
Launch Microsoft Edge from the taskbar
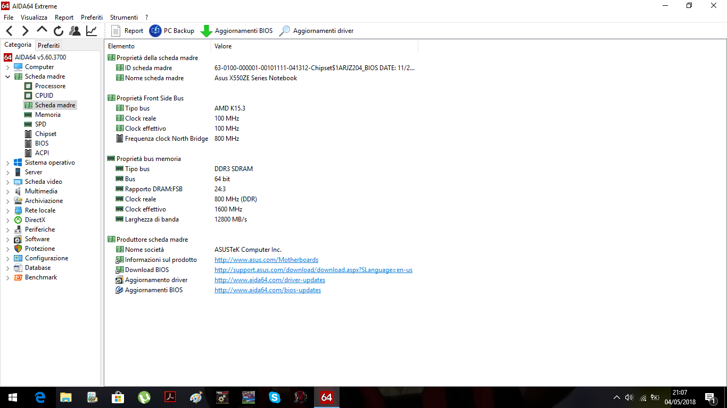tap(40, 397)
